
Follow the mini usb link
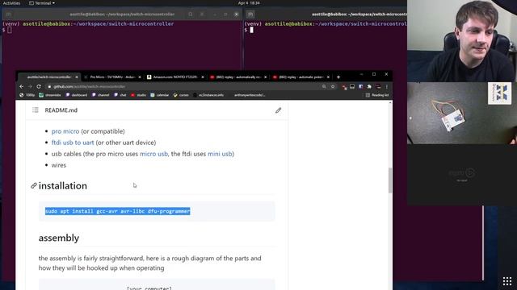(x=220, y=154)
